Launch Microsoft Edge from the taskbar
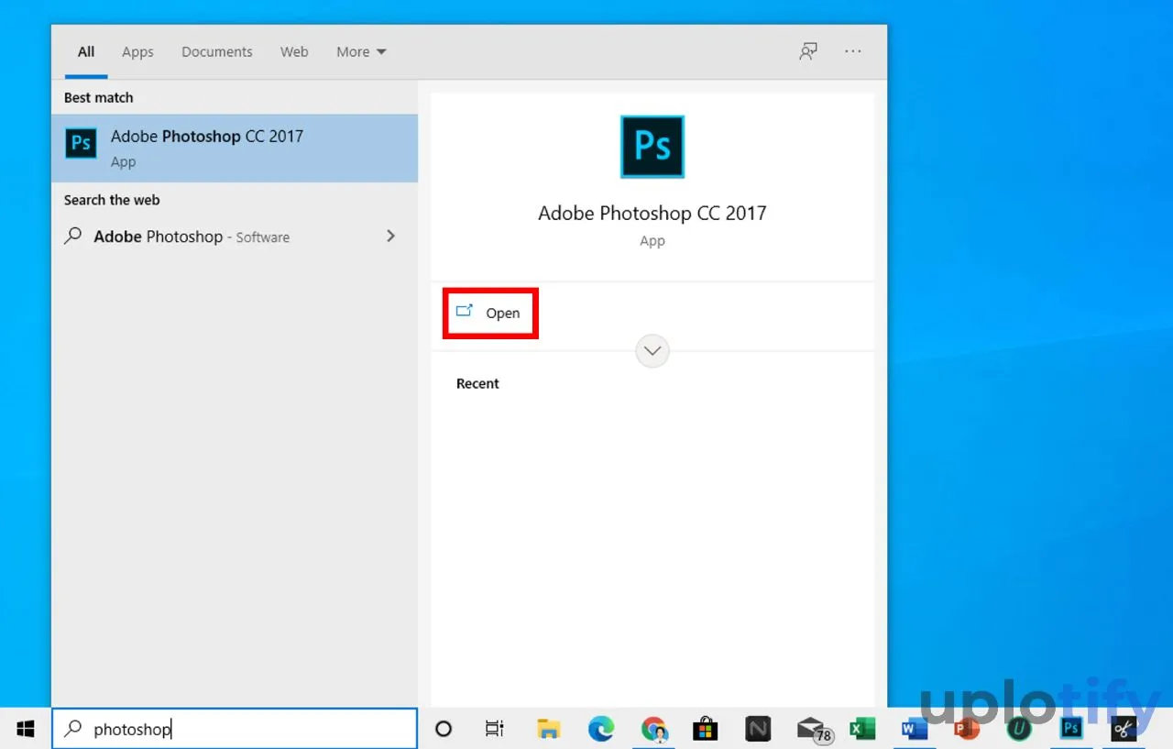The width and height of the screenshot is (1173, 749). pos(600,729)
